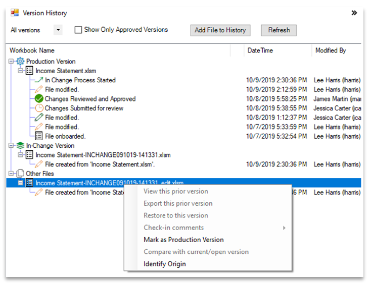Click the Modified By column header
The width and height of the screenshot is (371, 285).
click(331, 50)
